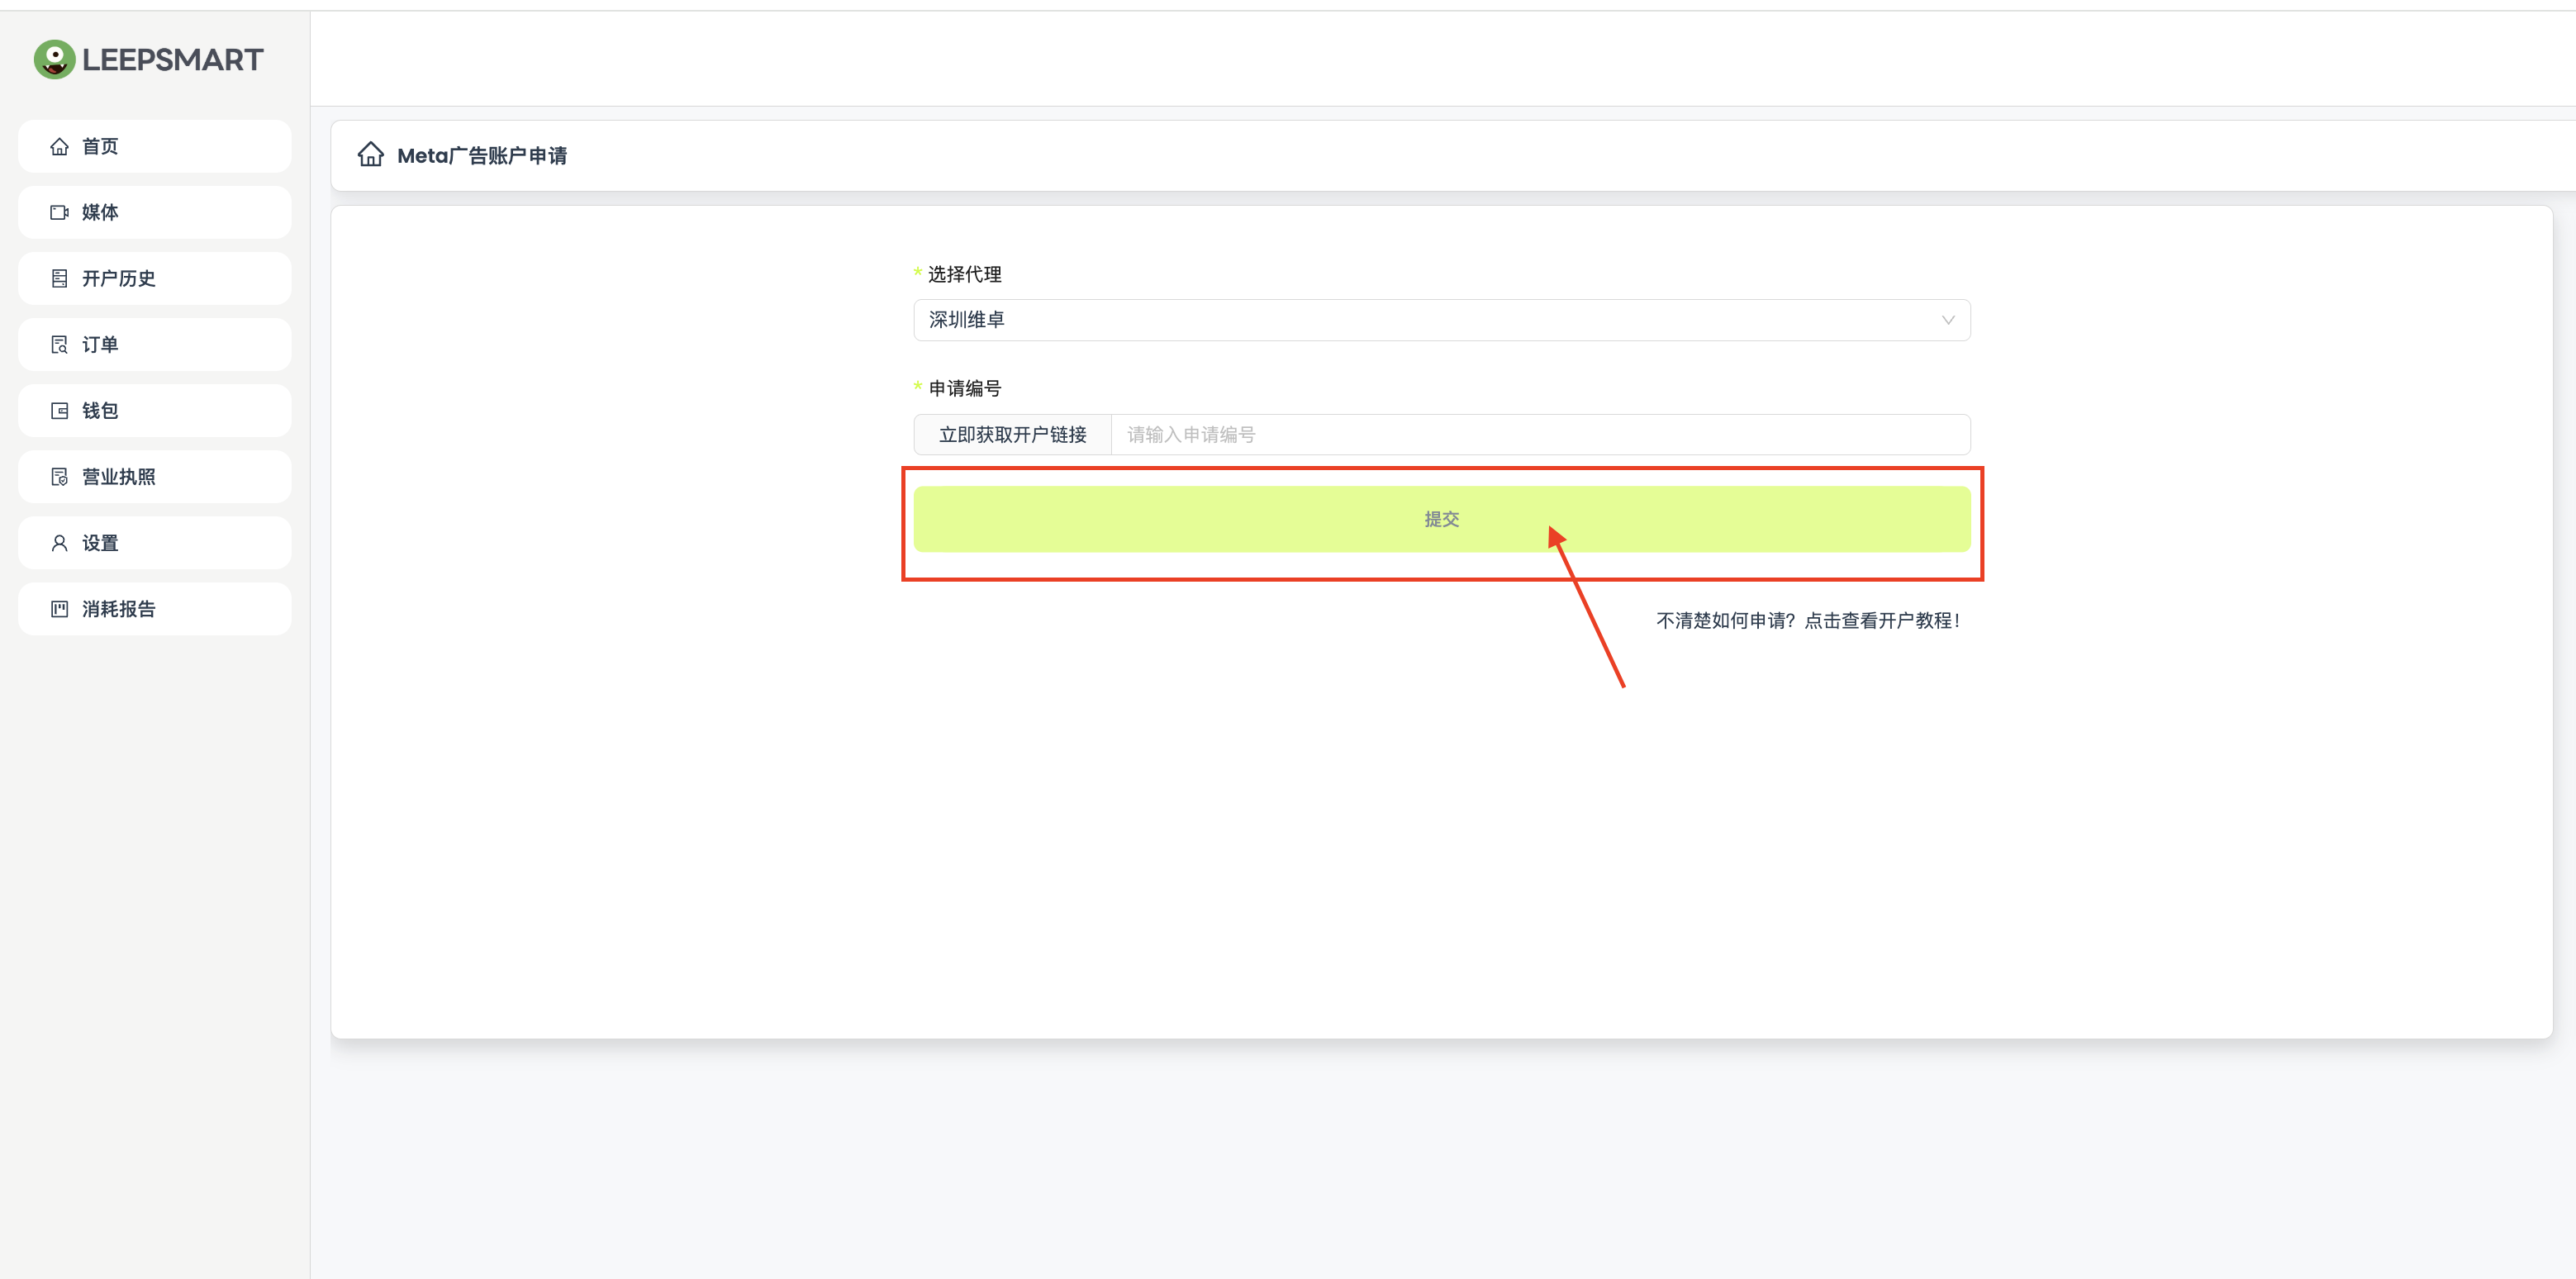The image size is (2576, 1279).
Task: Open 钱包 from the sidebar
Action: [x=155, y=410]
